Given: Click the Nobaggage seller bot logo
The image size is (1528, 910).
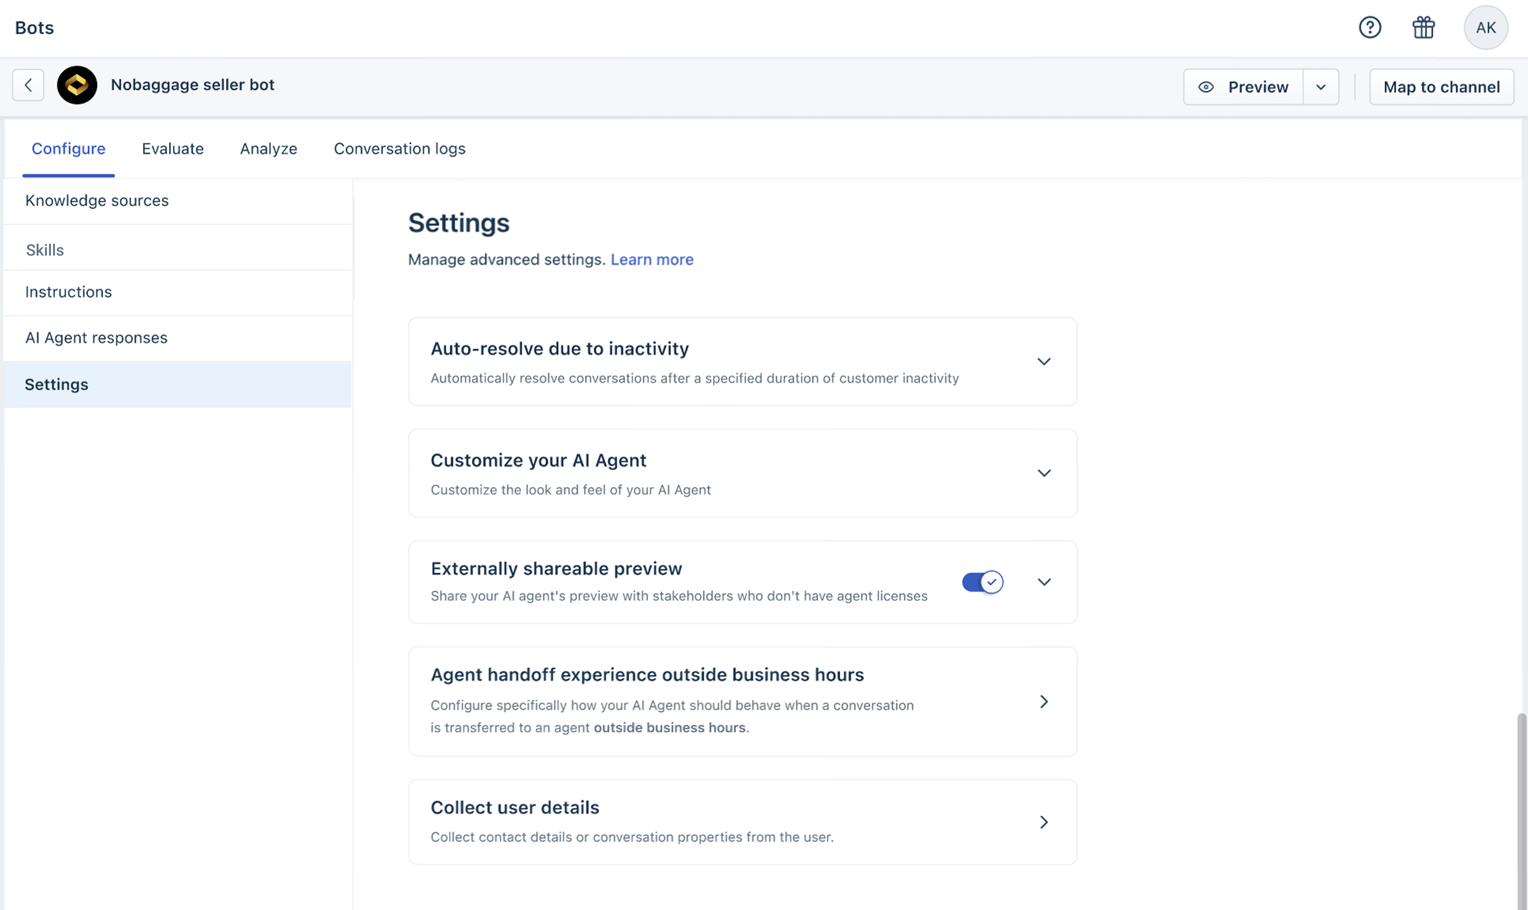Looking at the screenshot, I should [x=77, y=85].
